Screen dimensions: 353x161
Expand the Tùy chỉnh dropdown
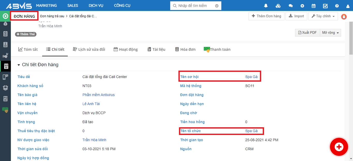(323, 16)
